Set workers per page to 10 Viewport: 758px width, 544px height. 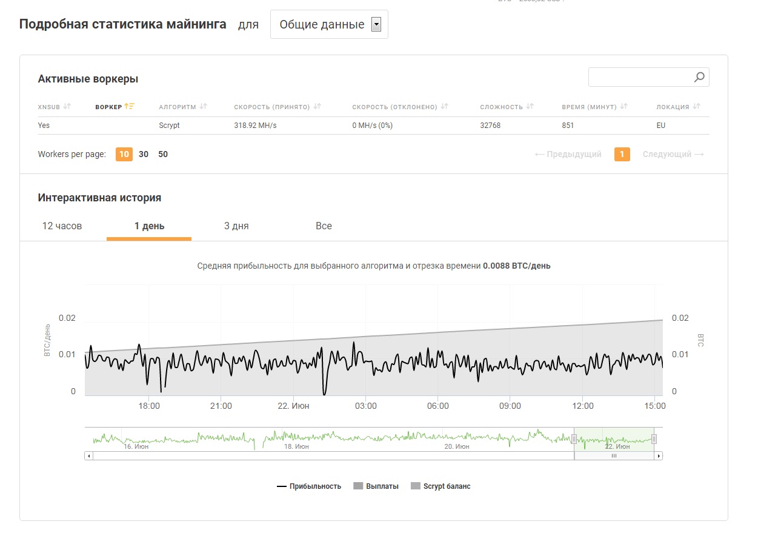tap(124, 154)
